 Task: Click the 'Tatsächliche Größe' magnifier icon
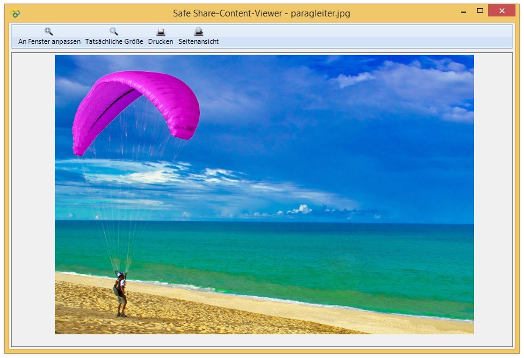point(114,32)
